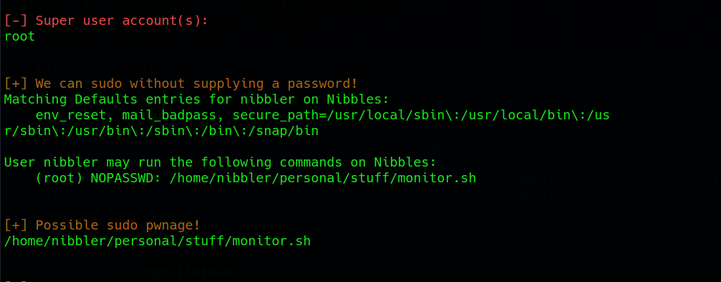Click the monitor.sh path under sudo pwnage
721x282 pixels.
click(x=157, y=241)
